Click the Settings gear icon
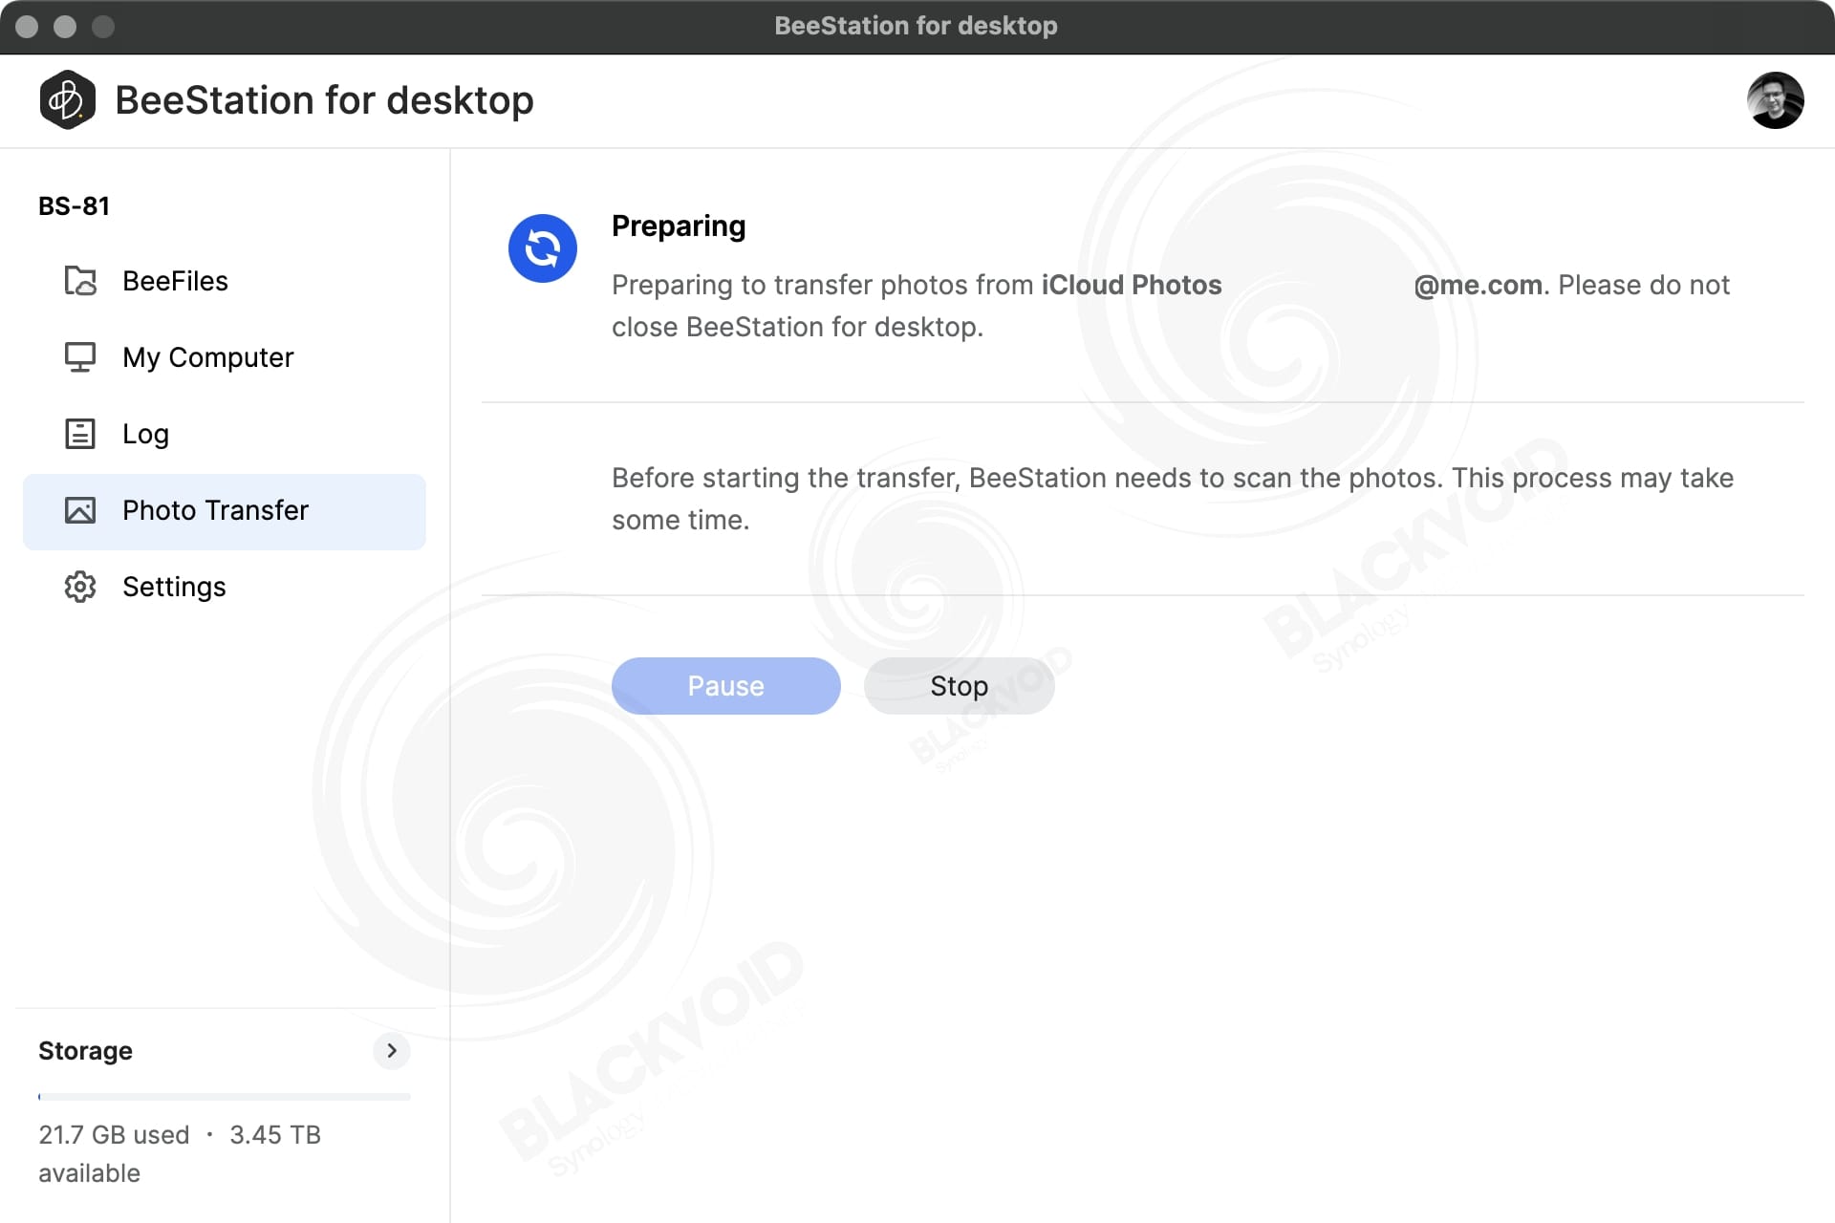 pos(80,587)
